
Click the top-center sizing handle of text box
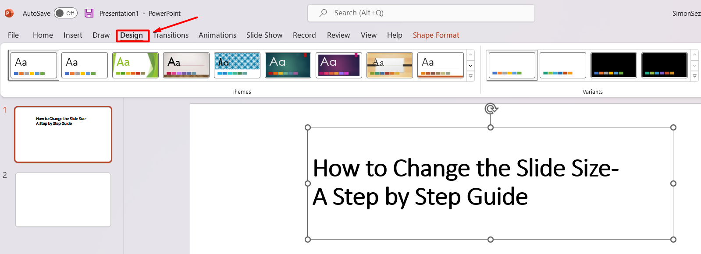(491, 127)
